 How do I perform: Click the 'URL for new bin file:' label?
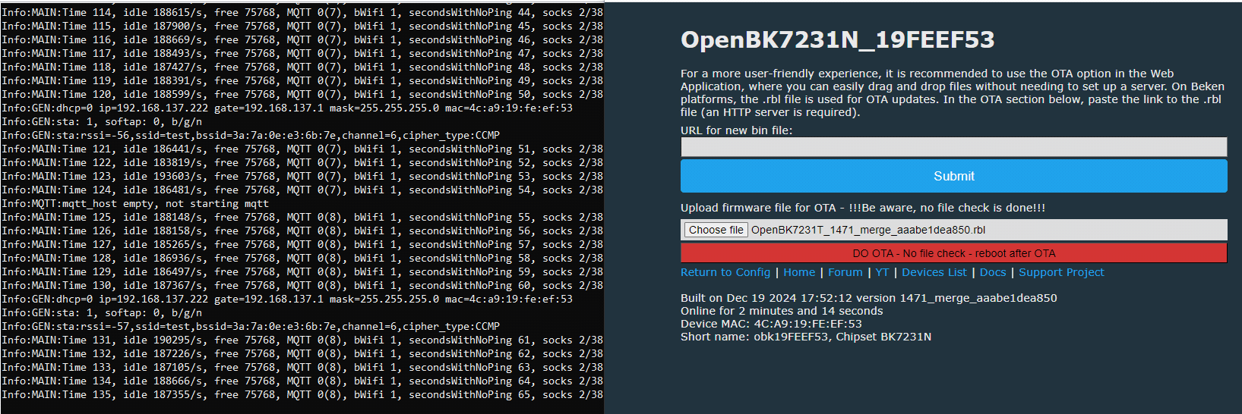tap(736, 130)
